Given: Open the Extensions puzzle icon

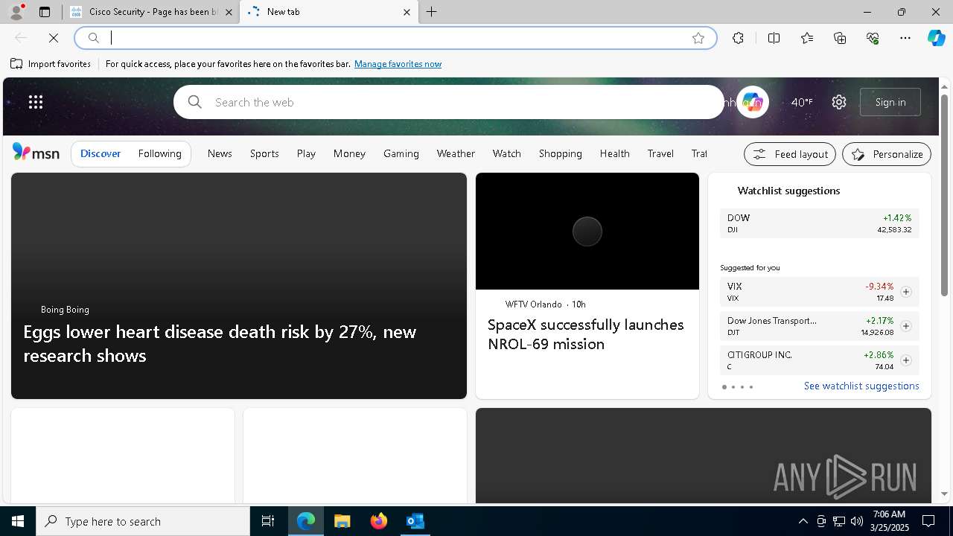Looking at the screenshot, I should 738,38.
